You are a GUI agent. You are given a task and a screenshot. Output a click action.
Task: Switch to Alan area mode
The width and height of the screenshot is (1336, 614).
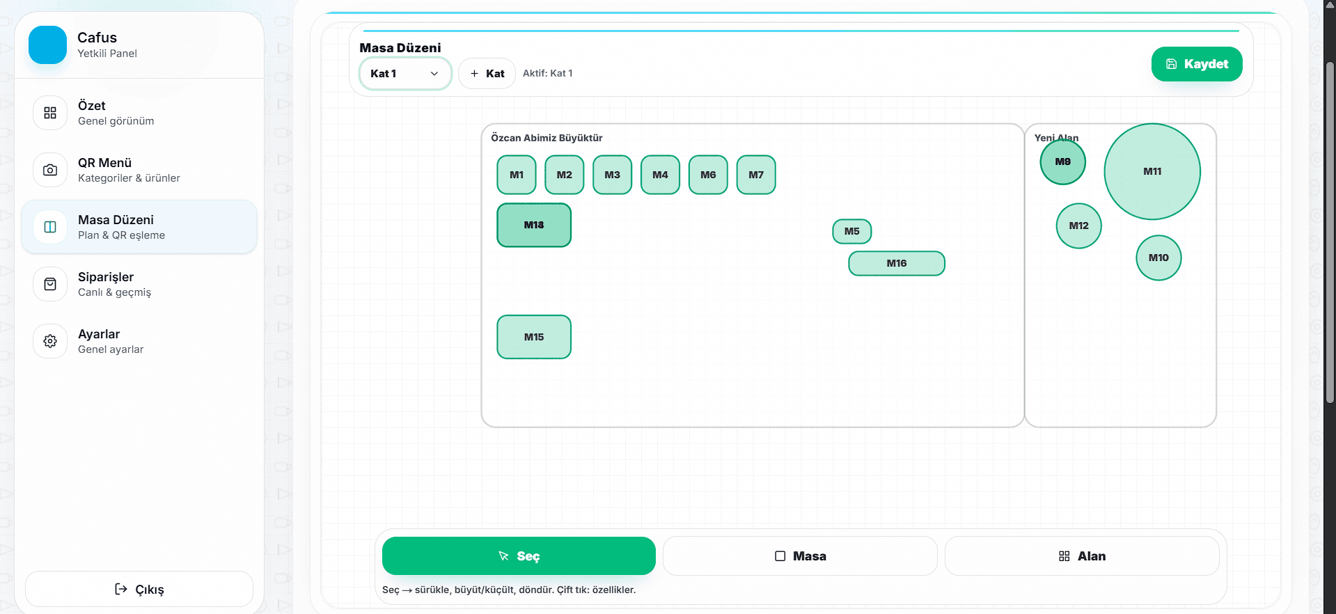coord(1081,556)
